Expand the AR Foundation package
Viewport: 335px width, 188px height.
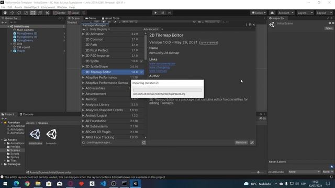[83, 121]
